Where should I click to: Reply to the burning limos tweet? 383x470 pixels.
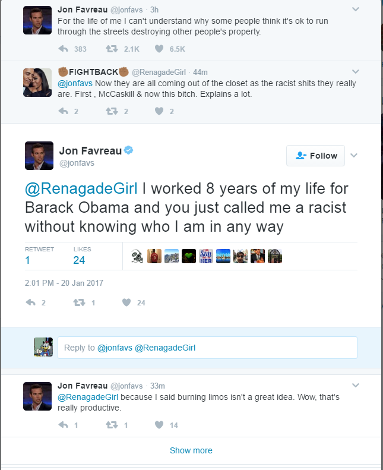(x=63, y=425)
